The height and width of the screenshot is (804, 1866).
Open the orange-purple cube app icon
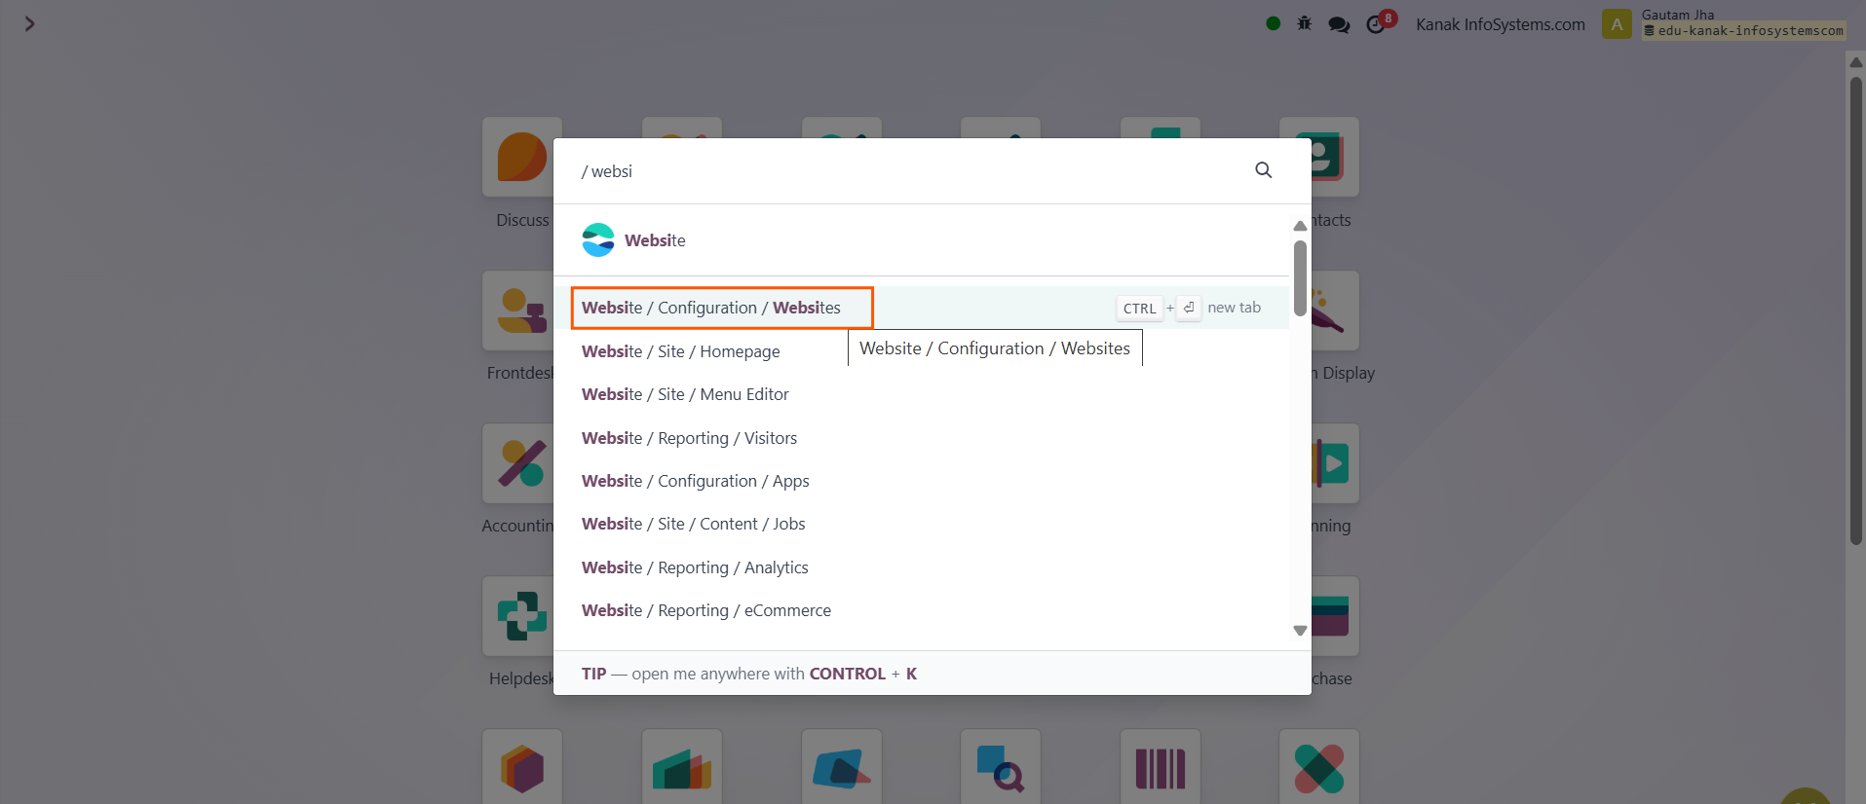click(x=522, y=769)
